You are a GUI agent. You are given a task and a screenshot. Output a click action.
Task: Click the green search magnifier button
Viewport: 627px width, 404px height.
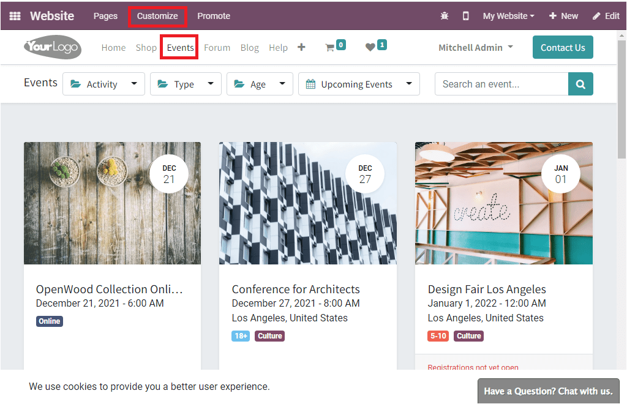point(580,84)
